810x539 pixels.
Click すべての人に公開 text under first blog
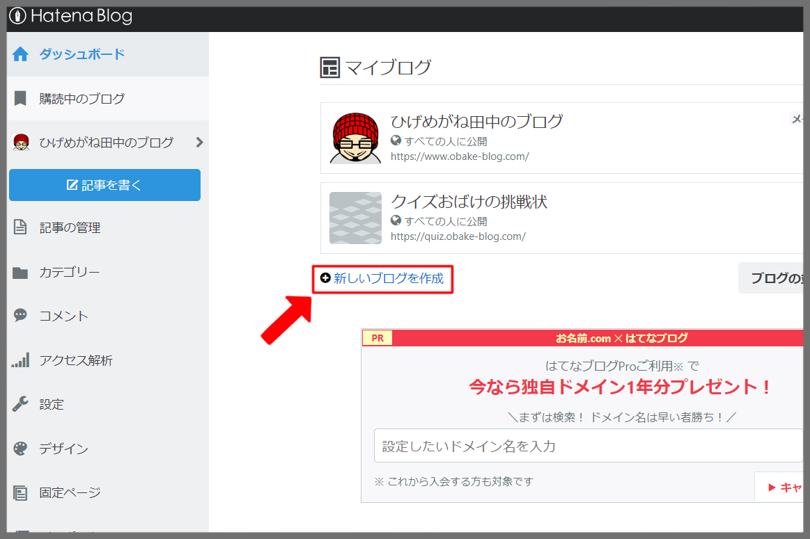445,141
